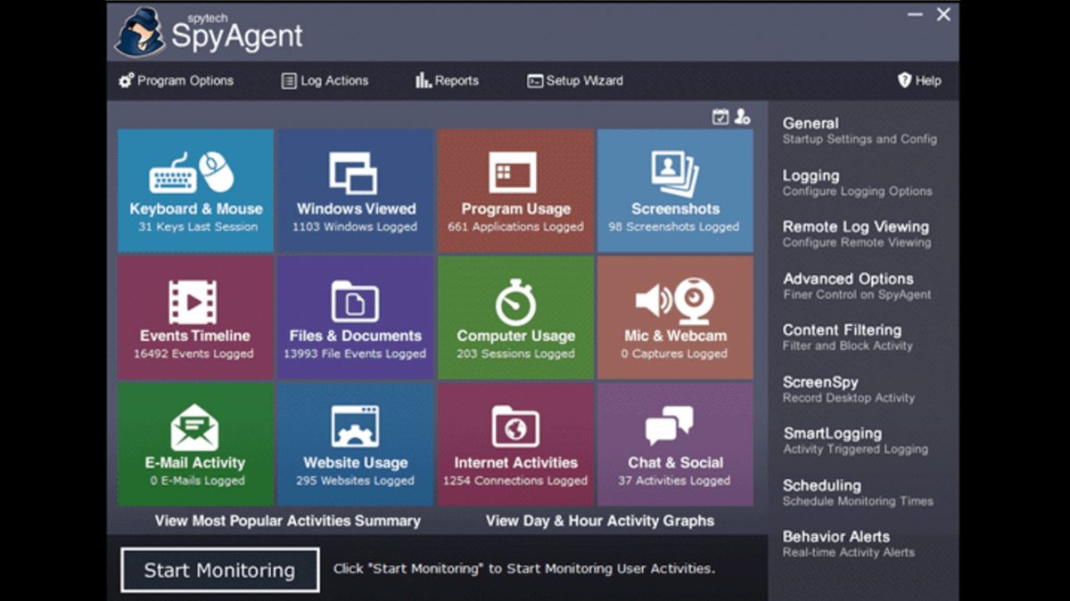Open the Events Timeline tile
Screen dimensions: 1070x601
click(x=196, y=318)
